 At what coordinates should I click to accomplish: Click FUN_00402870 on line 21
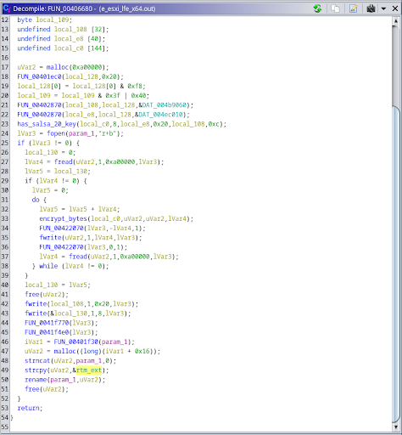pyautogui.click(x=39, y=105)
